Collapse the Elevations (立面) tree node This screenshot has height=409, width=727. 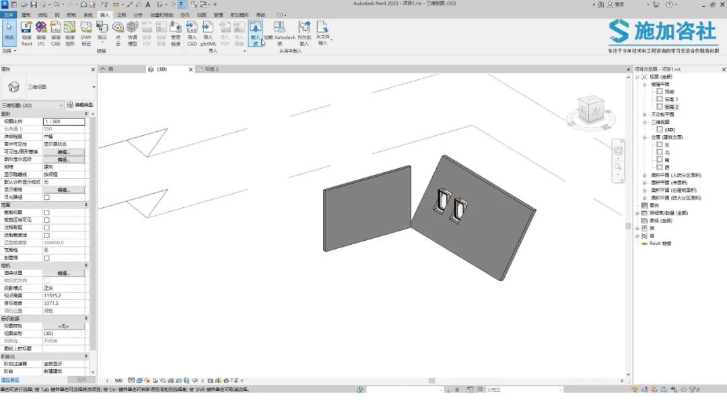(644, 138)
